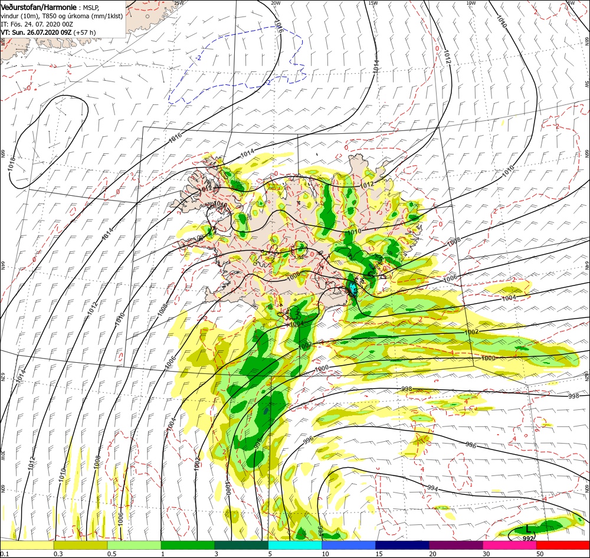Click the legend value label '15'
The width and height of the screenshot is (590, 558).
pyautogui.click(x=379, y=554)
